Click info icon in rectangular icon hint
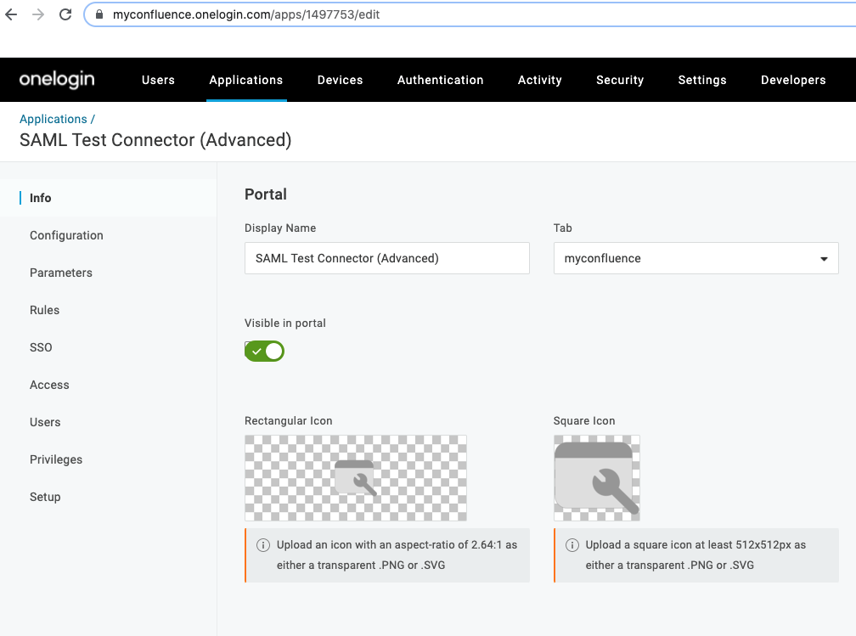Viewport: 856px width, 636px height. 263,545
